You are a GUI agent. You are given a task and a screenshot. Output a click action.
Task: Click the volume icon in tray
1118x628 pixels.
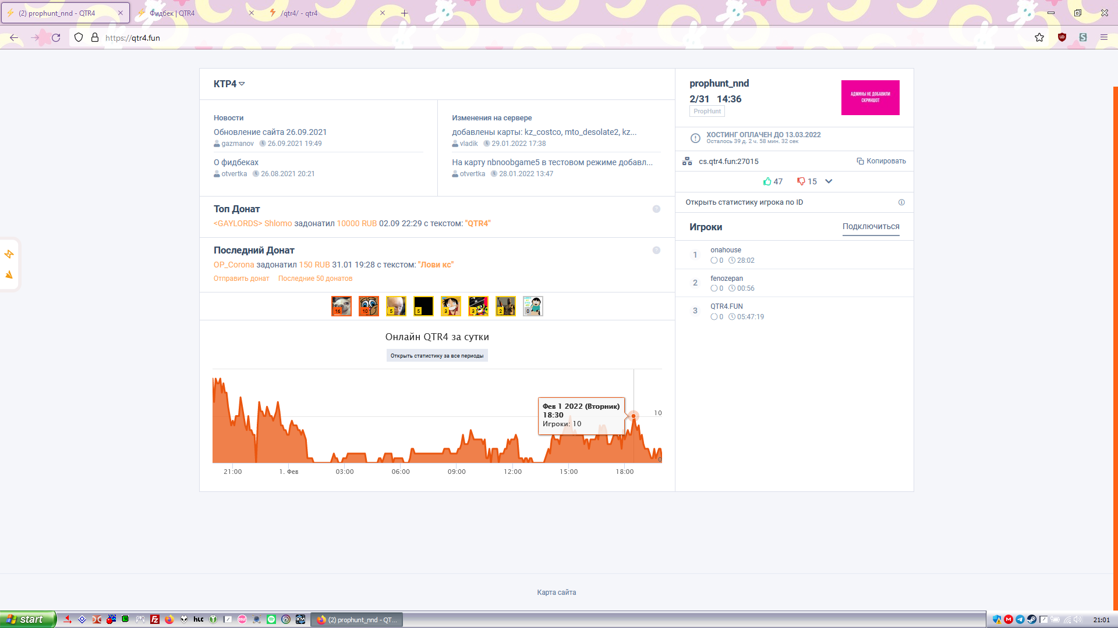(1078, 620)
